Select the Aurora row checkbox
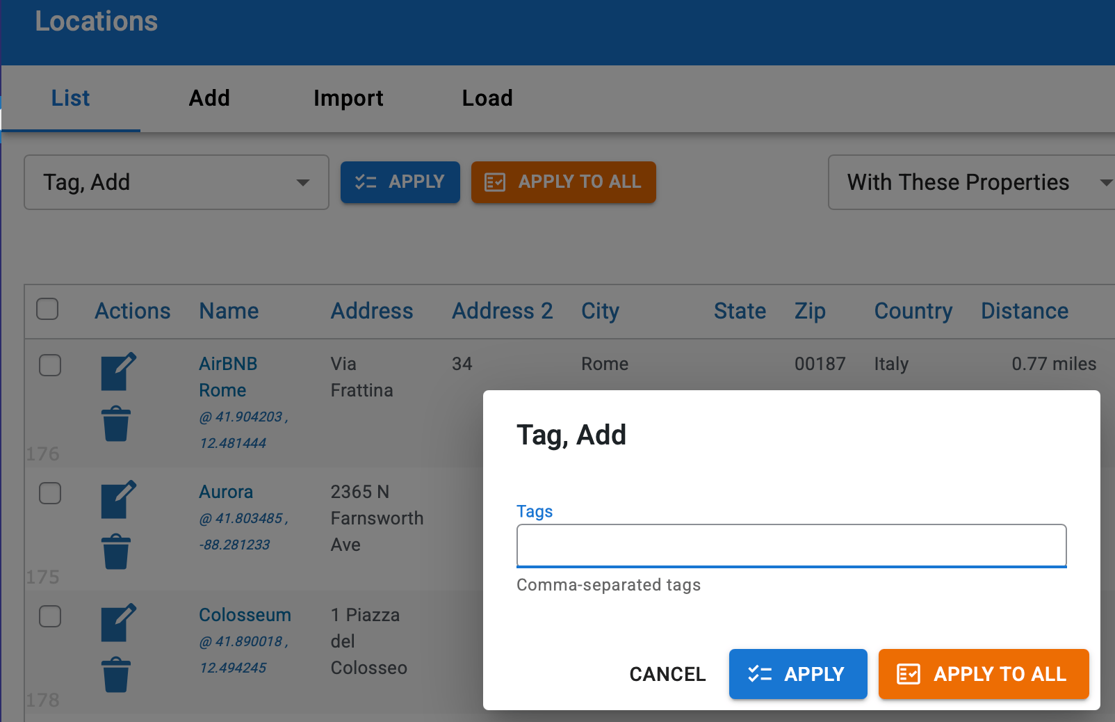The width and height of the screenshot is (1115, 722). [x=50, y=493]
